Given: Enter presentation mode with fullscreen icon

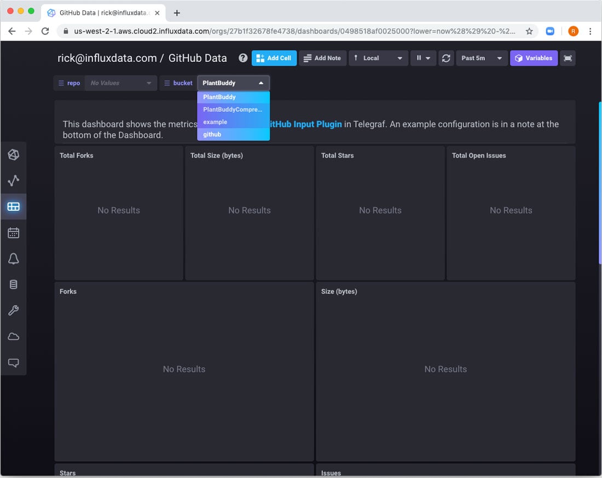Looking at the screenshot, I should (x=568, y=58).
